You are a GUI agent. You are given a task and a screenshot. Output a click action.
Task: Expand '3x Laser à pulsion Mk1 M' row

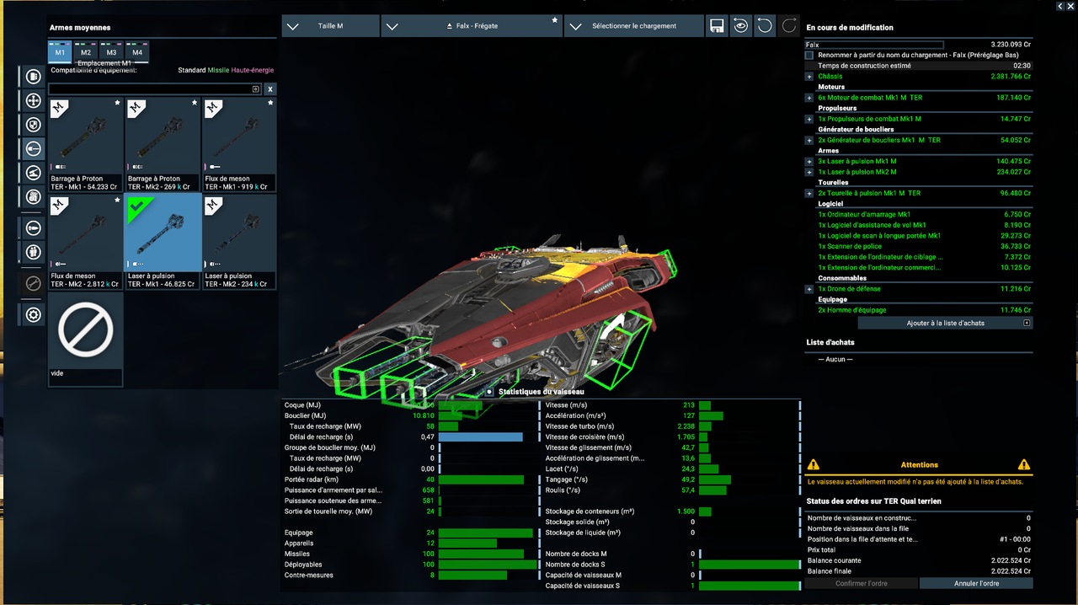coord(809,161)
